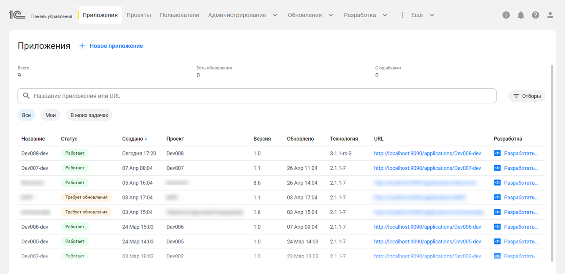
Task: Click the code icon in Dev006-dev row
Action: coord(497,227)
